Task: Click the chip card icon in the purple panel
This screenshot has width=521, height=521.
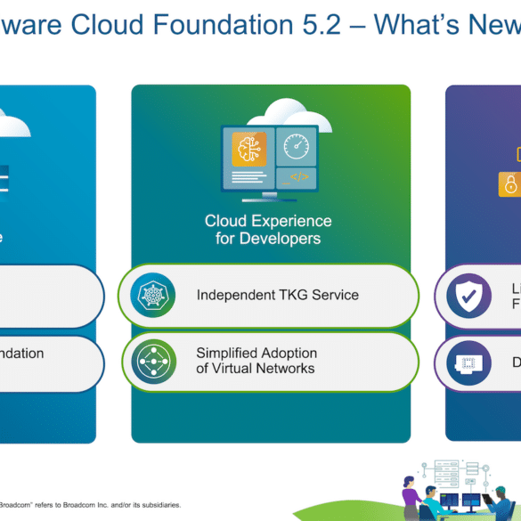Action: [x=468, y=362]
